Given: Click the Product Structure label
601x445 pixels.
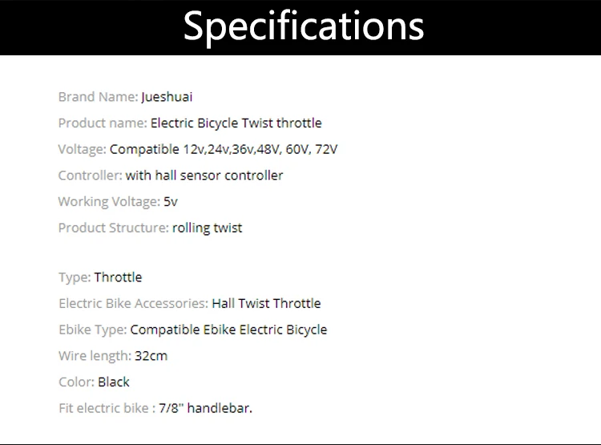Looking at the screenshot, I should 114,228.
